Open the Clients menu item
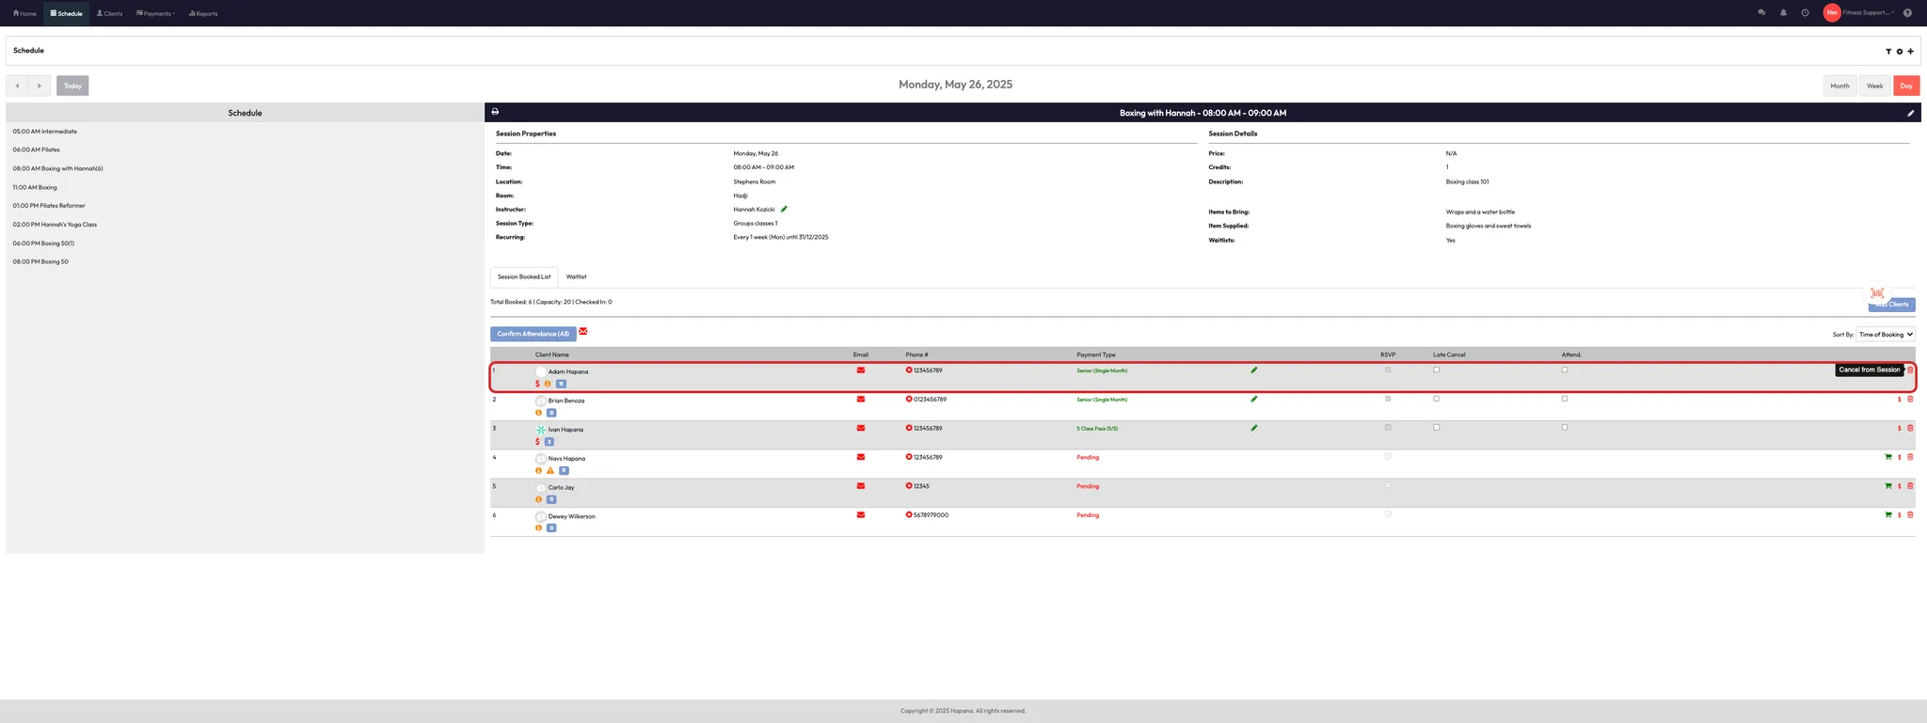This screenshot has height=723, width=1927. tap(109, 13)
